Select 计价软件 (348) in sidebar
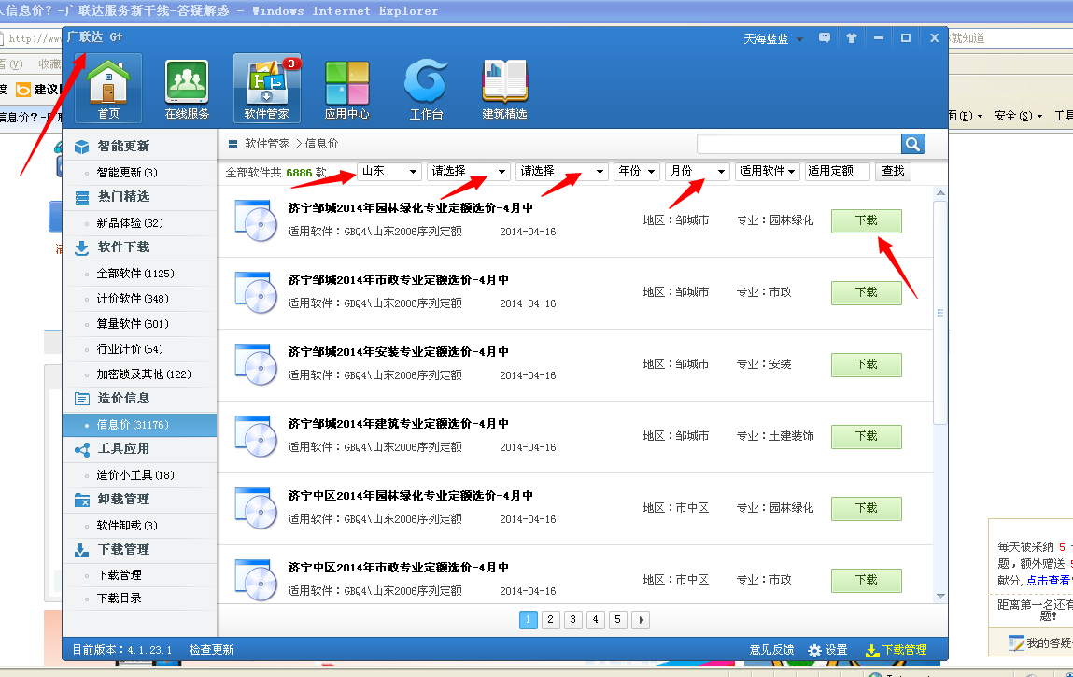The image size is (1073, 677). click(x=133, y=299)
